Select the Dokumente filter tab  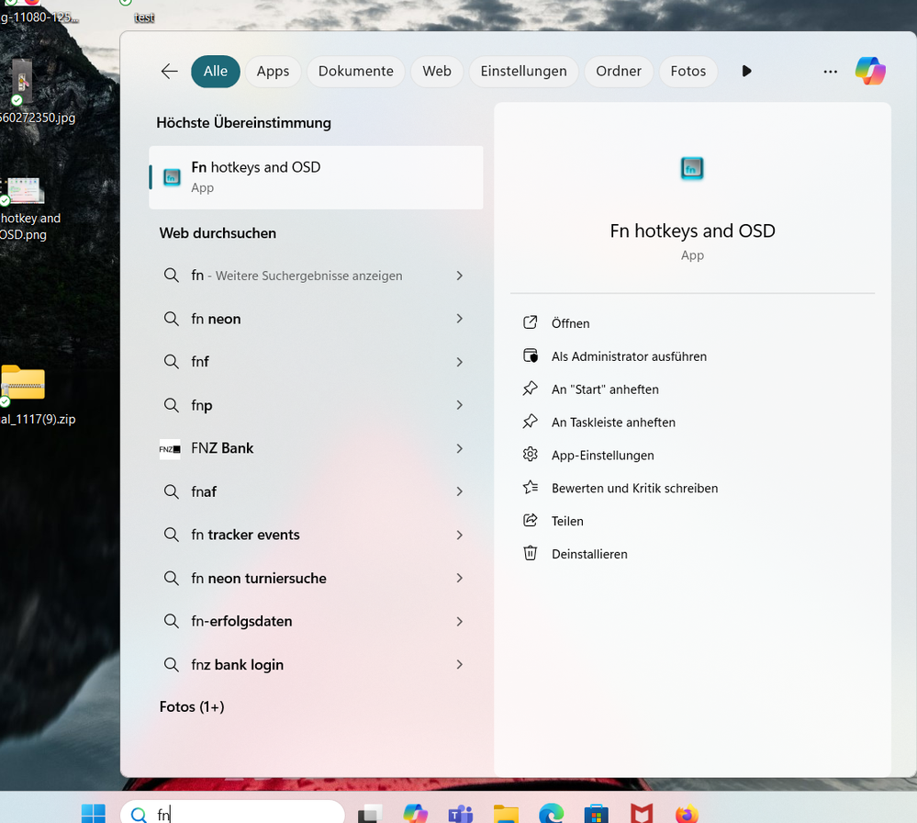pyautogui.click(x=355, y=72)
